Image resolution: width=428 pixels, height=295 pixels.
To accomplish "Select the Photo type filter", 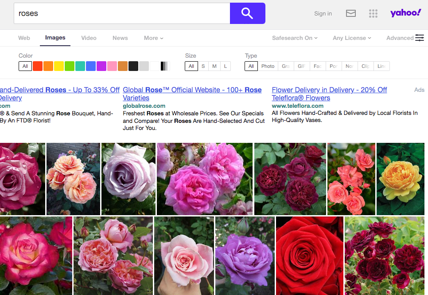I will (x=268, y=66).
